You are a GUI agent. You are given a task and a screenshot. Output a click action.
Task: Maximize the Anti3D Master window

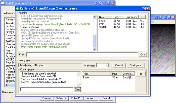click(108, 3)
